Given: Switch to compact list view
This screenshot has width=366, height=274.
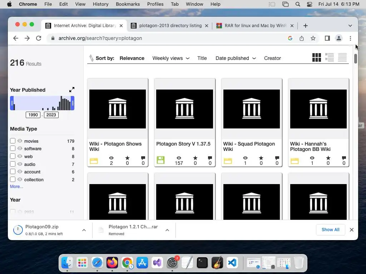Looking at the screenshot, I should pyautogui.click(x=342, y=57).
